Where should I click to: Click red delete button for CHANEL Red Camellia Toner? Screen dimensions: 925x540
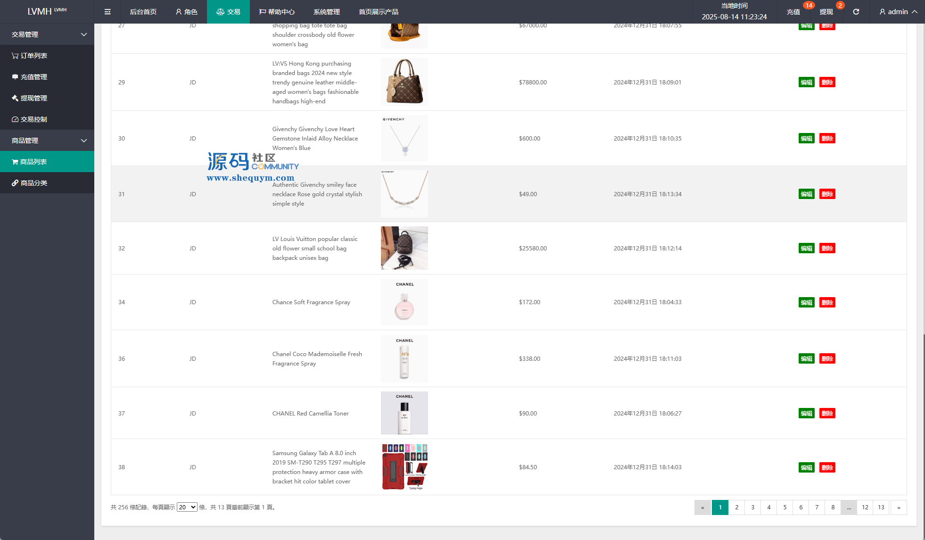pos(827,413)
